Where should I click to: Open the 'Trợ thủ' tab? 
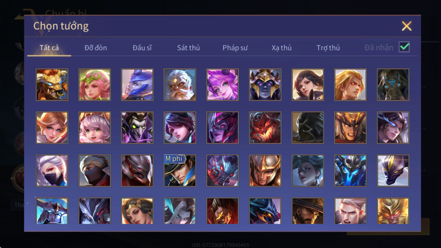pyautogui.click(x=328, y=47)
